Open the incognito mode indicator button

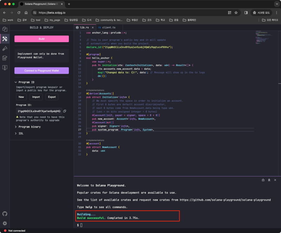pyautogui.click(x=261, y=13)
